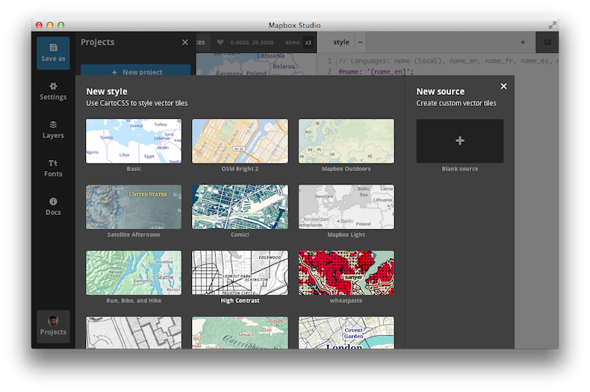The width and height of the screenshot is (590, 392).
Task: Select the pencil sketch style thumbnail
Action: click(134, 332)
